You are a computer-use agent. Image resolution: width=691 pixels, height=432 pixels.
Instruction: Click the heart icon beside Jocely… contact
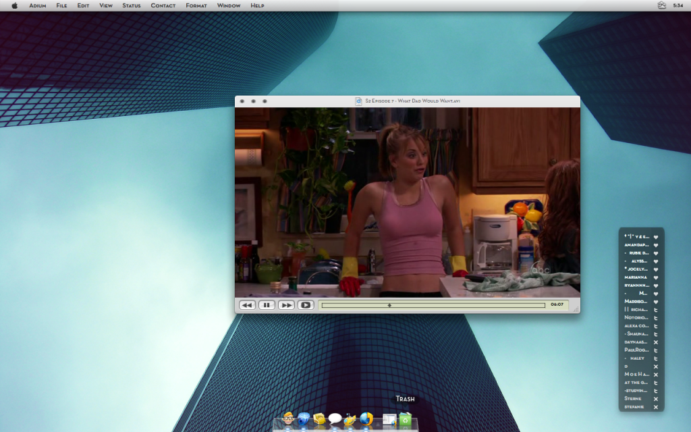(x=656, y=269)
